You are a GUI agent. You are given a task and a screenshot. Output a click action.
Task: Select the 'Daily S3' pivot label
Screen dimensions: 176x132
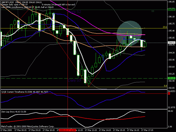point(74,80)
